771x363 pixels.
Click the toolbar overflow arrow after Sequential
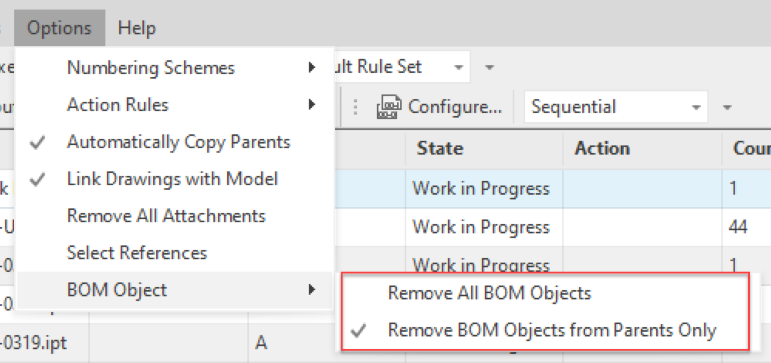pos(727,107)
